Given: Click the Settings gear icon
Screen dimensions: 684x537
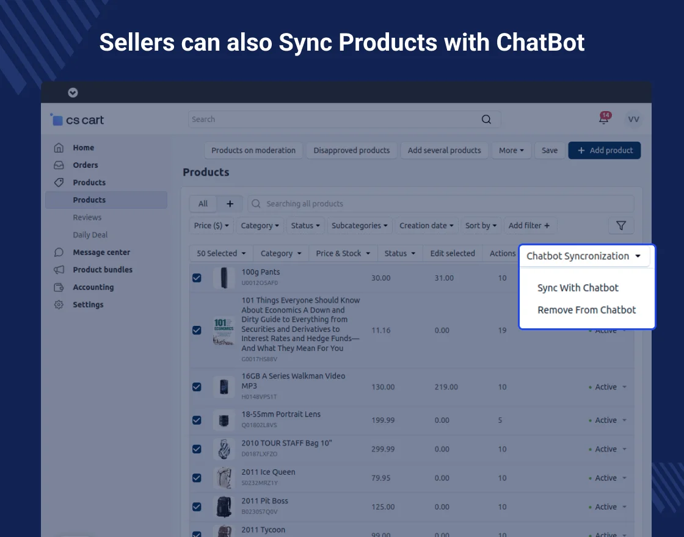Looking at the screenshot, I should pyautogui.click(x=59, y=305).
